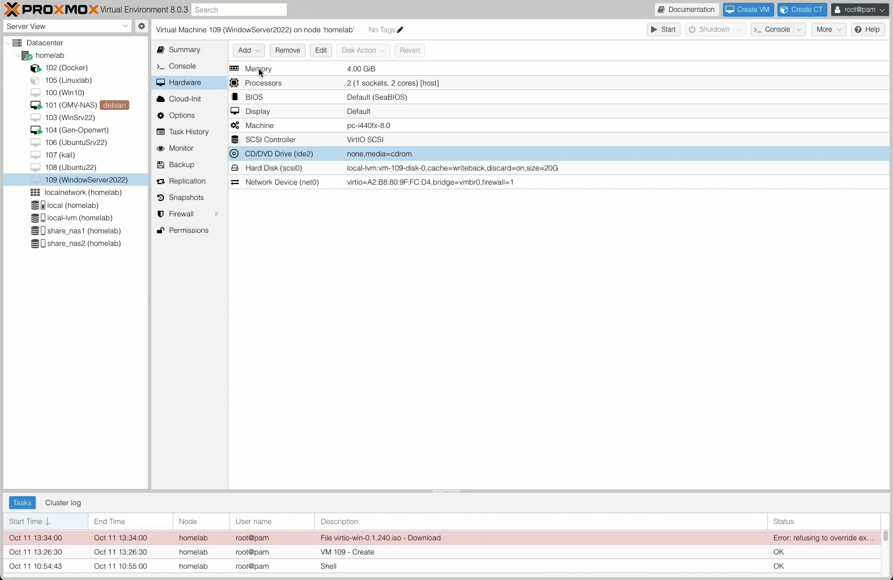Image resolution: width=893 pixels, height=580 pixels.
Task: Click the BIOS row icon
Action: [x=235, y=97]
